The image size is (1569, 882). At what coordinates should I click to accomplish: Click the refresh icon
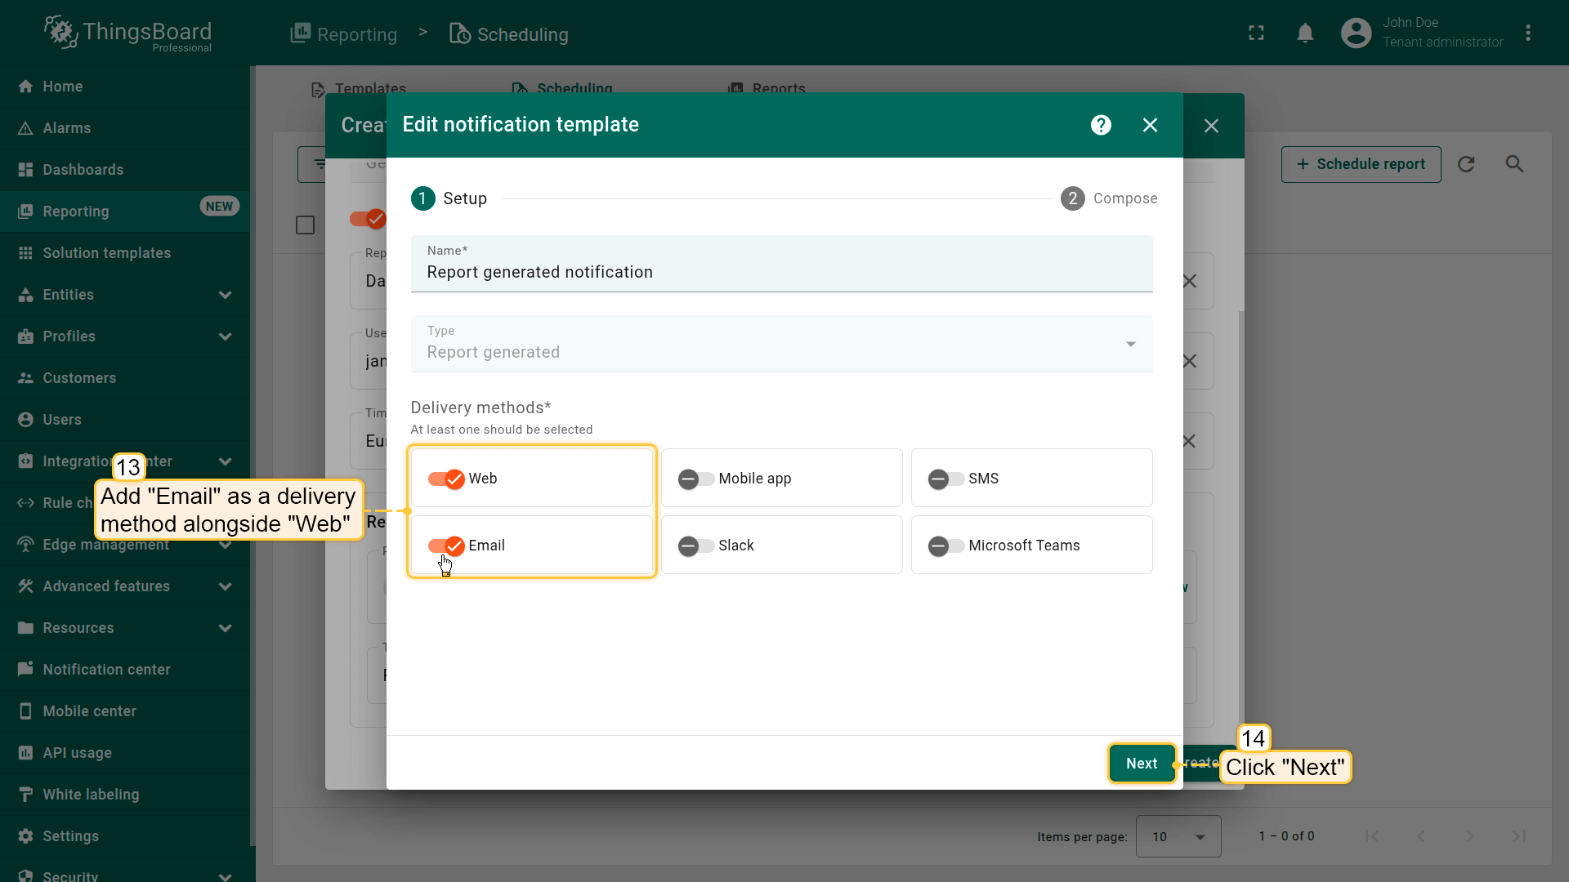point(1466,164)
